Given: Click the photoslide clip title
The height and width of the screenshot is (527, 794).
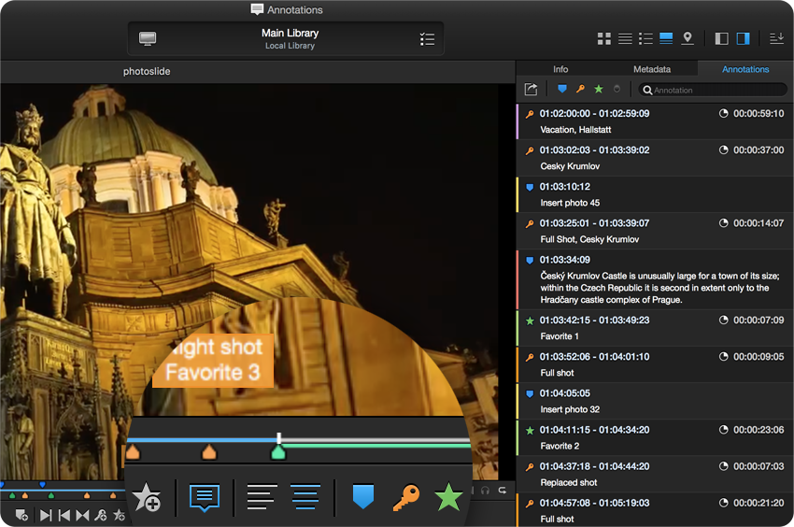Looking at the screenshot, I should click(147, 71).
